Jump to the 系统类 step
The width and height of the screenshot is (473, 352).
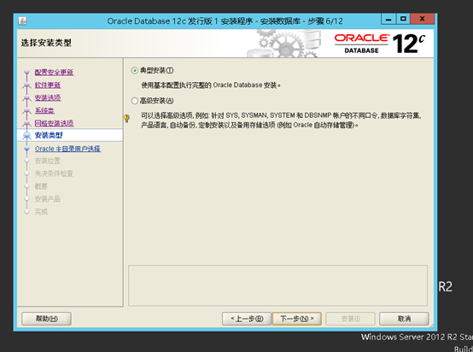pos(44,110)
